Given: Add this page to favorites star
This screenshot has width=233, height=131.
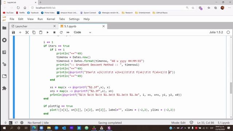Looking at the screenshot, I should coord(193,8).
